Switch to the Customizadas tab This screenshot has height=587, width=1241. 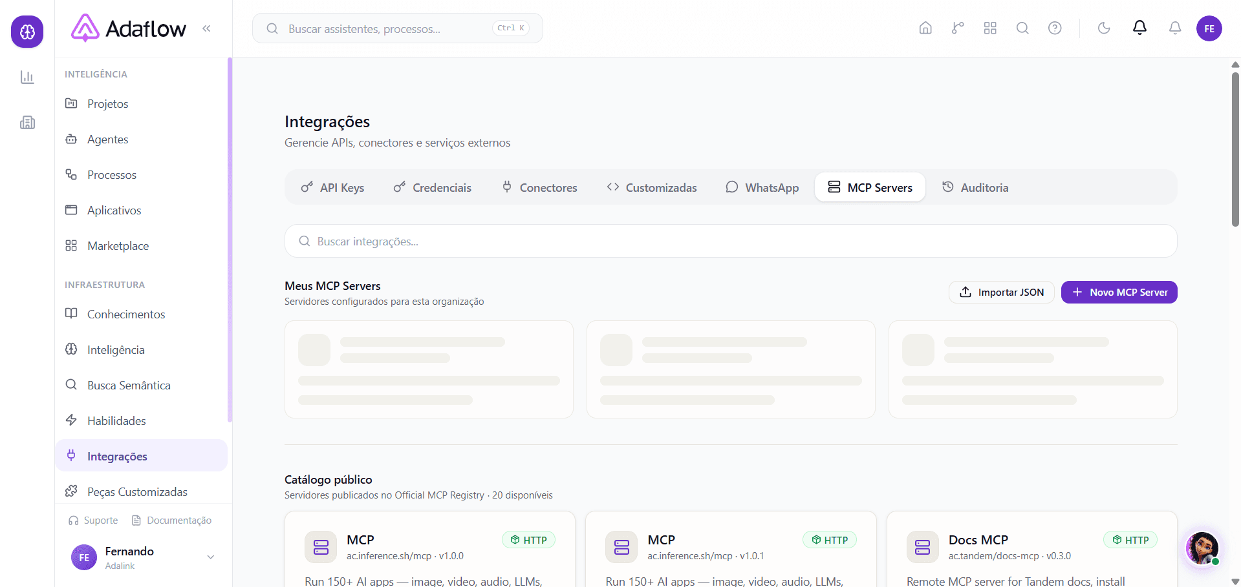point(652,187)
